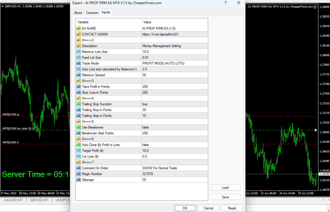Open the Trade Mode value dropdown
Viewport: 330px width, 212px height.
click(174, 63)
